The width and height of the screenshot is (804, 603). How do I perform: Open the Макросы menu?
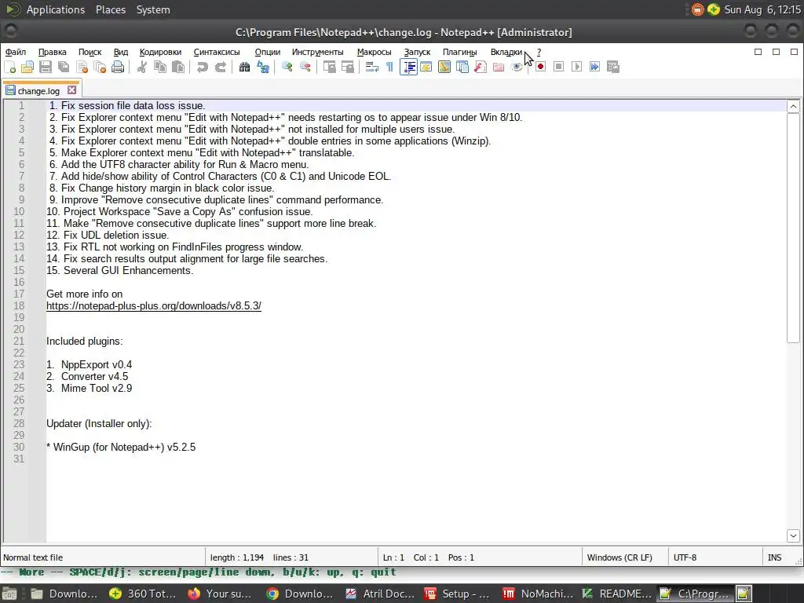[x=375, y=52]
